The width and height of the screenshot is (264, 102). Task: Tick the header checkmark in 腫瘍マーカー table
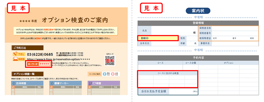pyautogui.click(x=51, y=87)
